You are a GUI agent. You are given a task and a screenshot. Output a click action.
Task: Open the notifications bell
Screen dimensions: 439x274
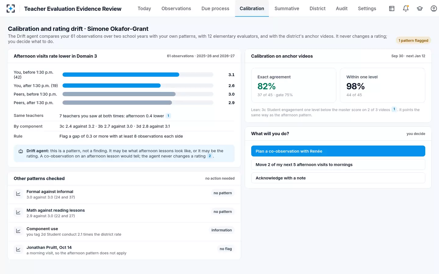(x=406, y=9)
